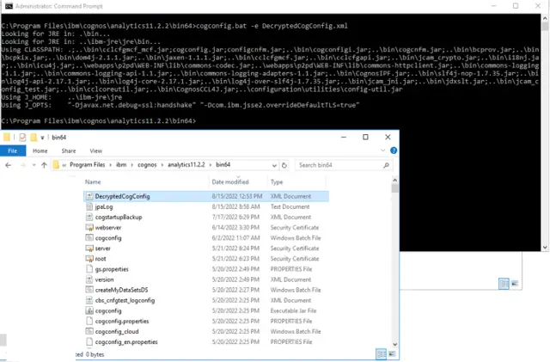Select the cogconfig_cloud batch file
Image resolution: width=550 pixels, height=362 pixels.
pos(206,331)
